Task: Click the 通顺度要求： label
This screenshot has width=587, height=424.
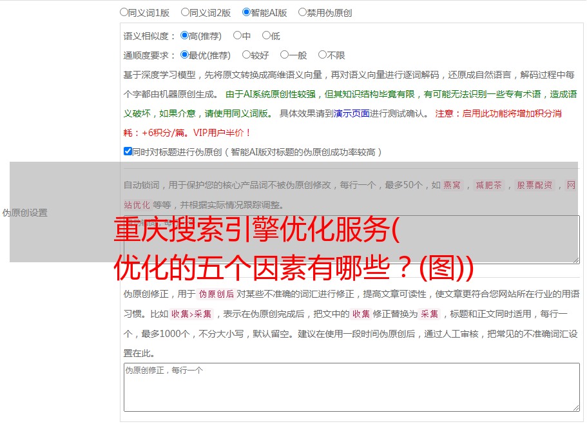Action: (149, 55)
